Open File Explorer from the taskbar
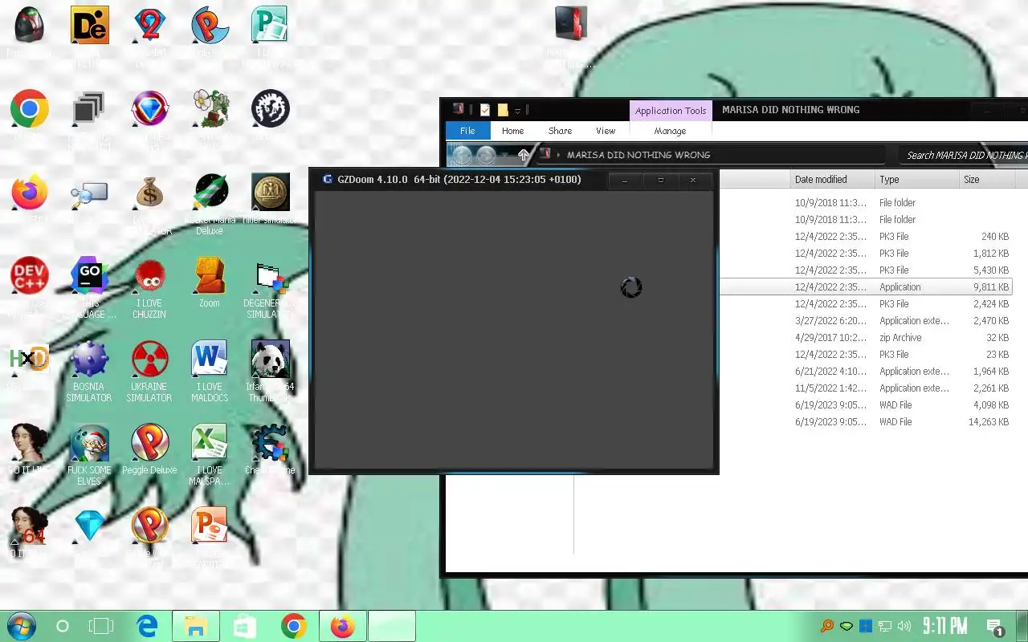Viewport: 1028px width, 642px height. pyautogui.click(x=195, y=626)
